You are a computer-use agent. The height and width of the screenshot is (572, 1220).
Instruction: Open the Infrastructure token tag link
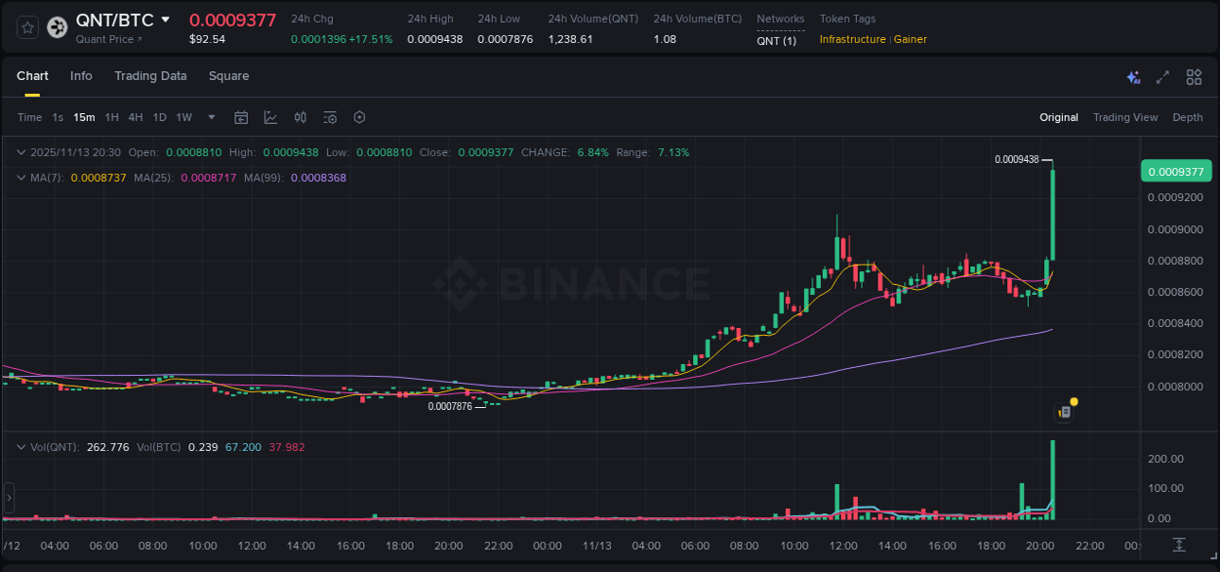click(x=851, y=40)
